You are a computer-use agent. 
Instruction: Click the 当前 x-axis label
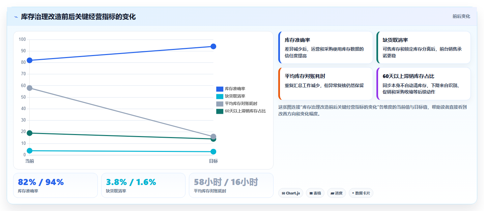(30, 161)
